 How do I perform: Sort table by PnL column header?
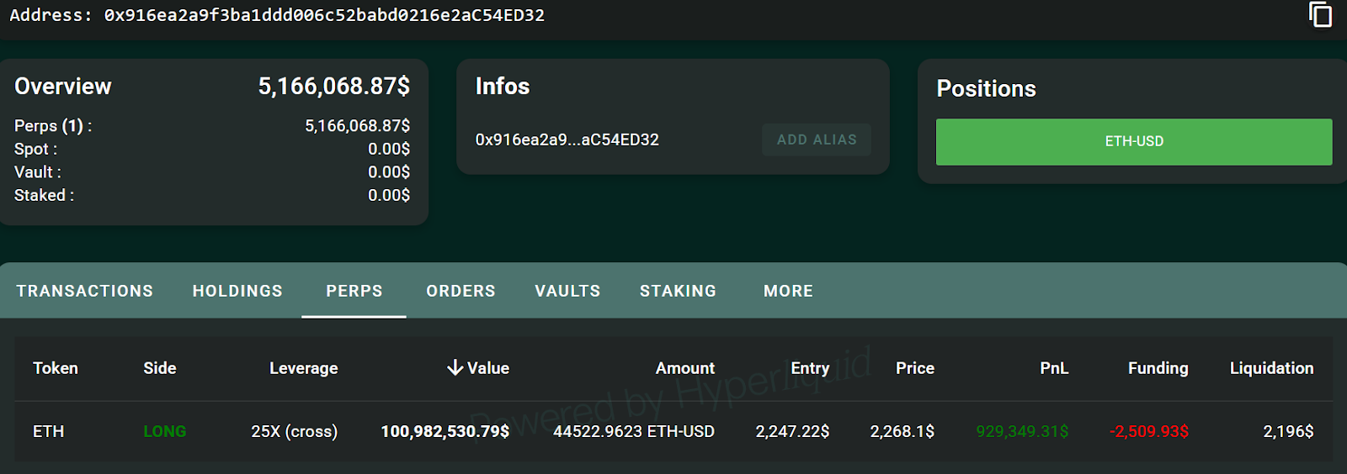click(x=1053, y=368)
